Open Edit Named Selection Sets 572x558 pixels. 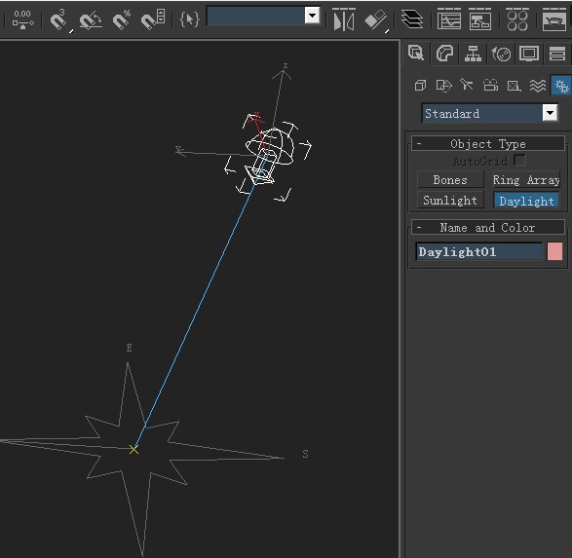189,19
